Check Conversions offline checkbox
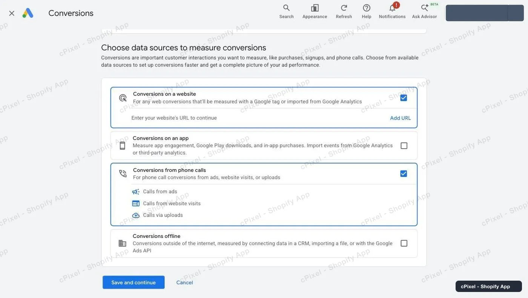The height and width of the screenshot is (298, 528). pyautogui.click(x=404, y=243)
